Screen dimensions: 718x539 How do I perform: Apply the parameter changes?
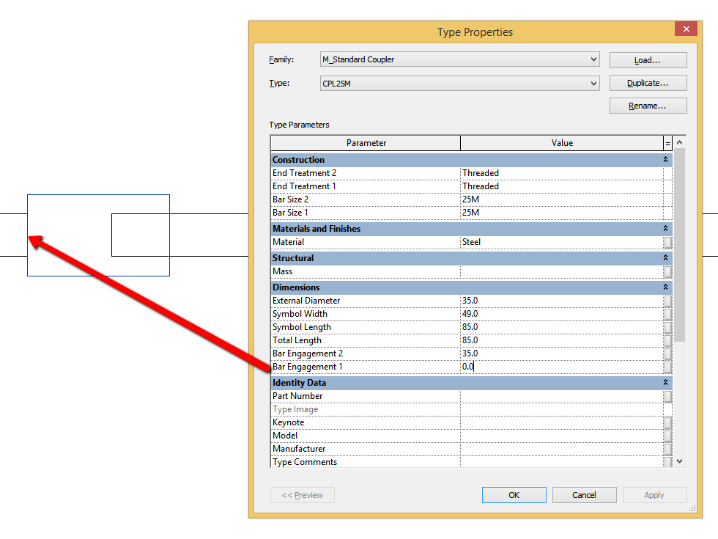click(x=654, y=494)
